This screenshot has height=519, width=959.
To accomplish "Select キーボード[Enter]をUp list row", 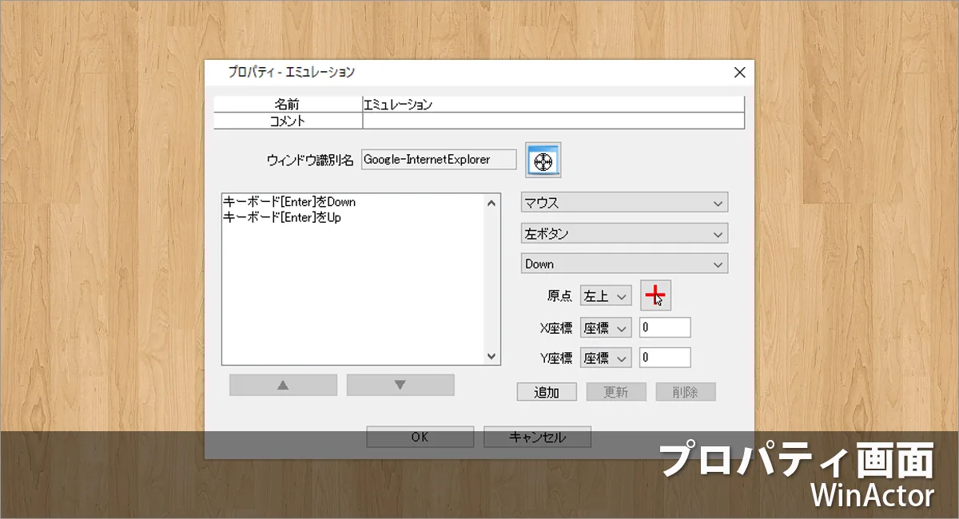I will point(353,217).
